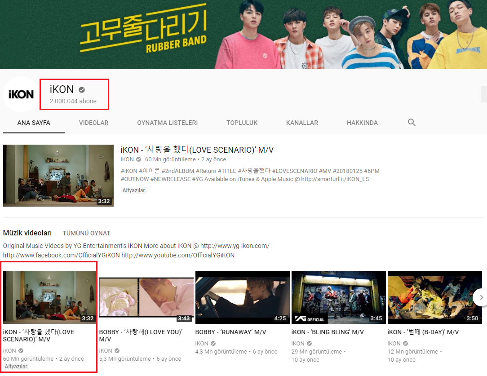Select the ANA SAYFA tab
Viewport: 487px width, 376px height.
pos(34,123)
